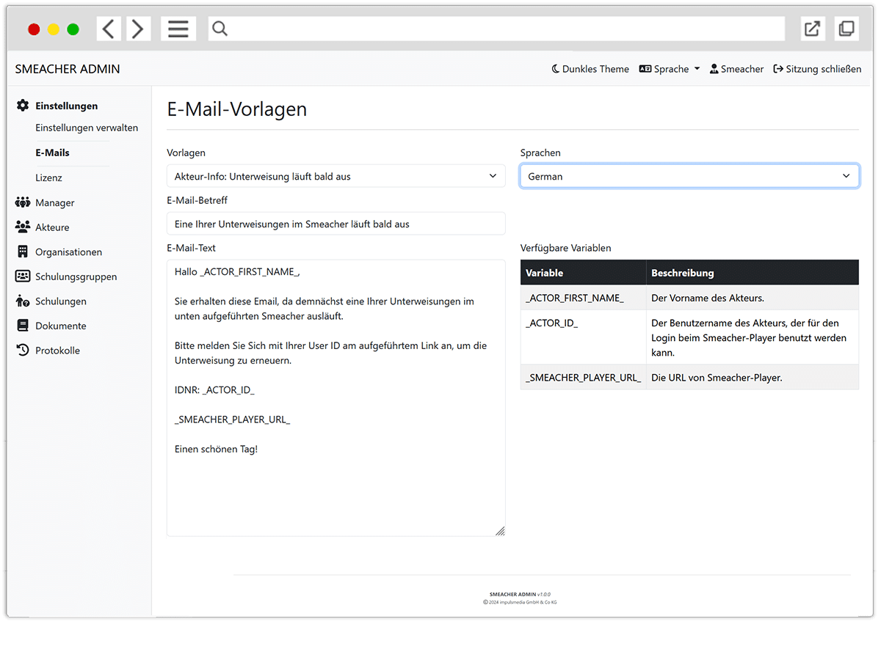Image resolution: width=881 pixels, height=660 pixels.
Task: Click the _ACTOR_FIRST_NAME_ variable cell
Action: tap(584, 298)
